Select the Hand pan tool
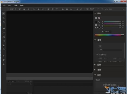Image resolution: width=127 pixels, height=94 pixels. [4, 60]
